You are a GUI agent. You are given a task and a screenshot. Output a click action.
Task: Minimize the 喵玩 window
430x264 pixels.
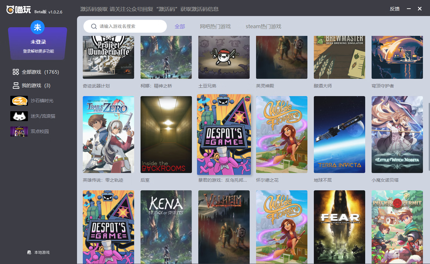click(409, 9)
